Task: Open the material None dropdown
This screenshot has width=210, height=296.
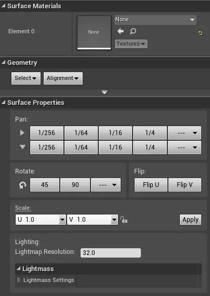Action: coord(155,20)
